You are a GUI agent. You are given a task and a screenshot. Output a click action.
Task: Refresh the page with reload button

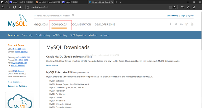click(14, 7)
